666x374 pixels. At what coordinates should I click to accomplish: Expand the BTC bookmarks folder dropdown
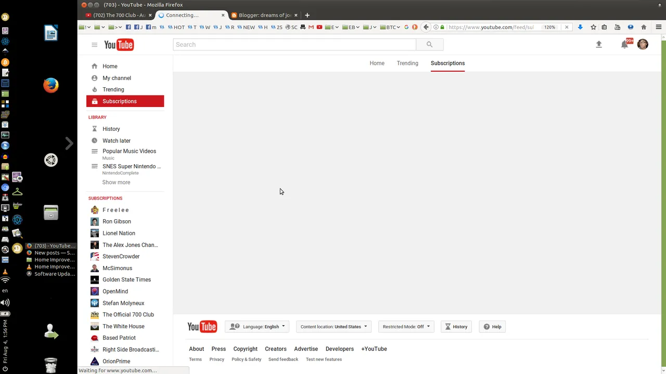(x=390, y=27)
